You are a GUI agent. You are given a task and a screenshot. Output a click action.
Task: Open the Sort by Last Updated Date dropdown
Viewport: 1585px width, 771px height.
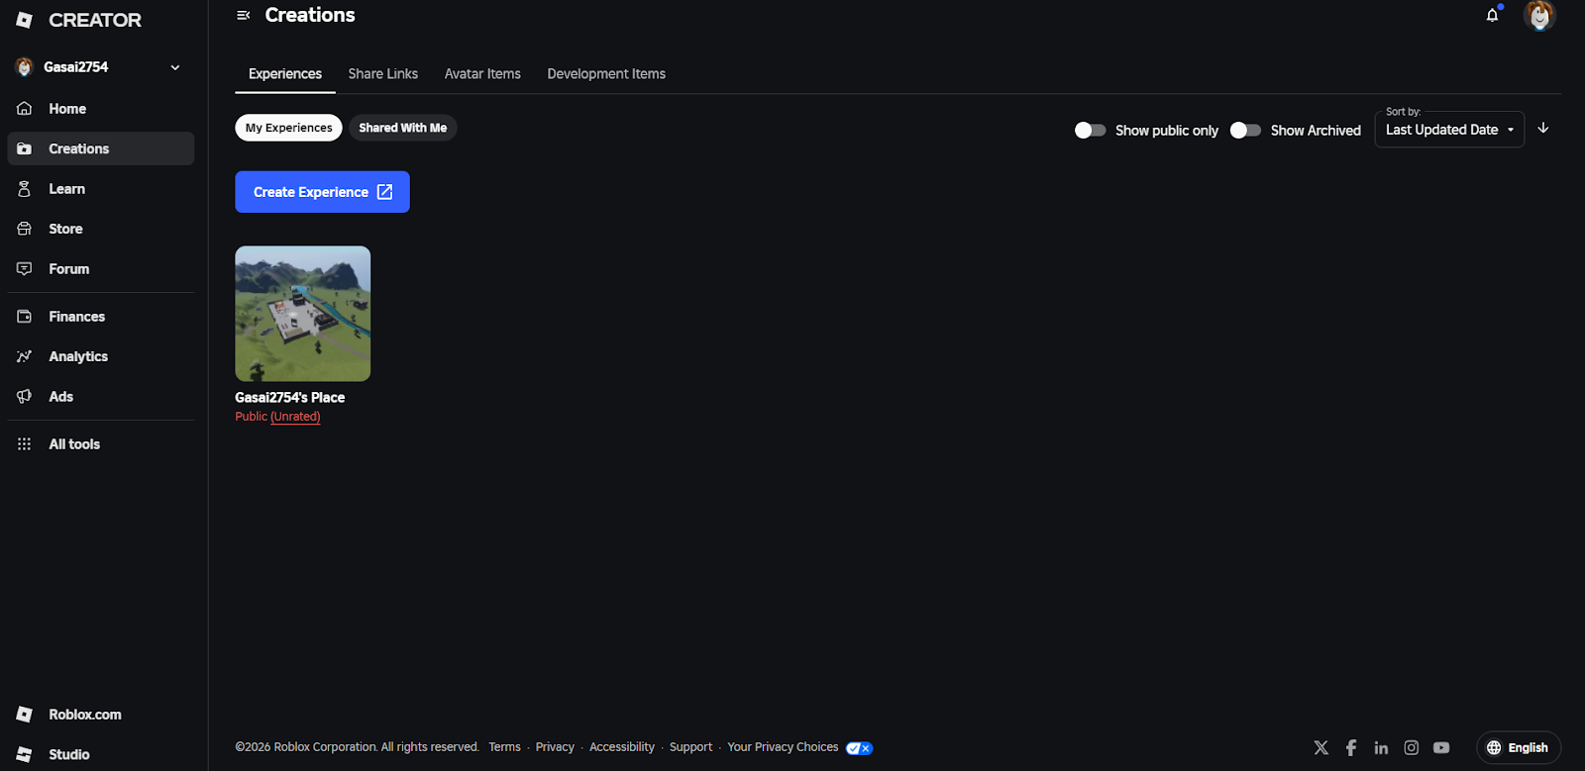pos(1448,130)
